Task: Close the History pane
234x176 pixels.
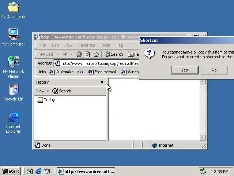Action: tap(102, 82)
